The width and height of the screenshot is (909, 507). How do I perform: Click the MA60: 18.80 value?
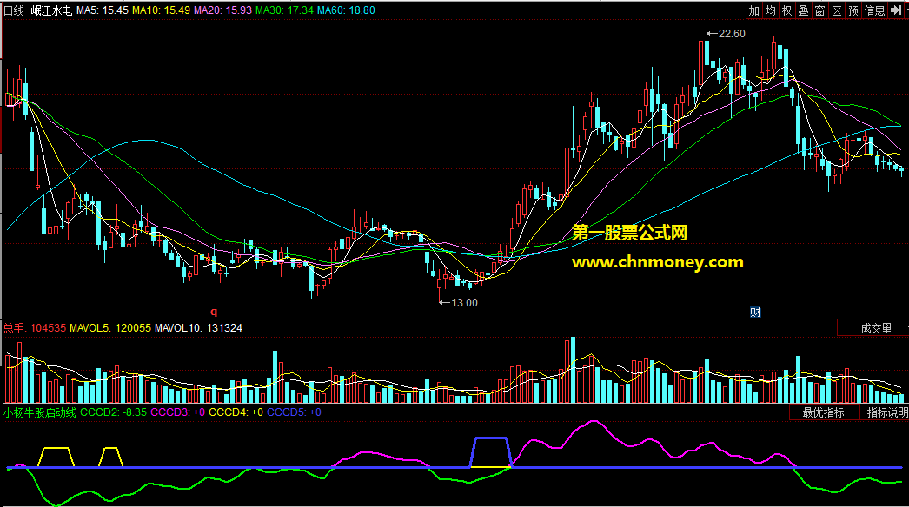pyautogui.click(x=346, y=10)
